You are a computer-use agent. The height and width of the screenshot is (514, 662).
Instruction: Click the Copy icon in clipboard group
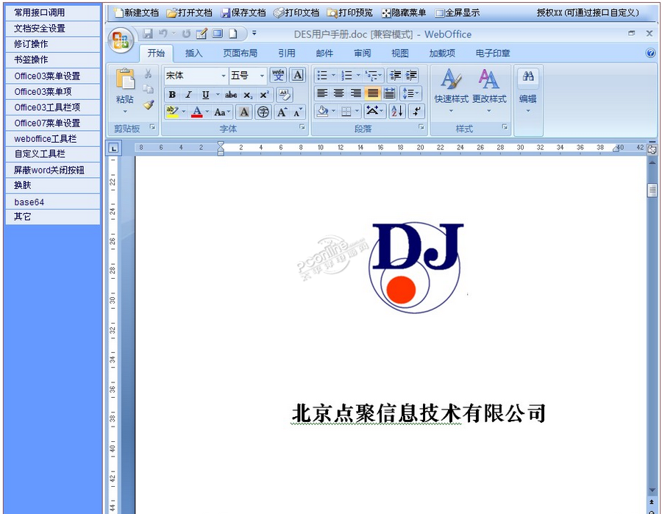coord(148,89)
